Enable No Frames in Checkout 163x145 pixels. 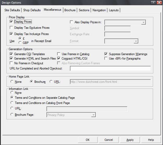pyautogui.click(x=11, y=63)
